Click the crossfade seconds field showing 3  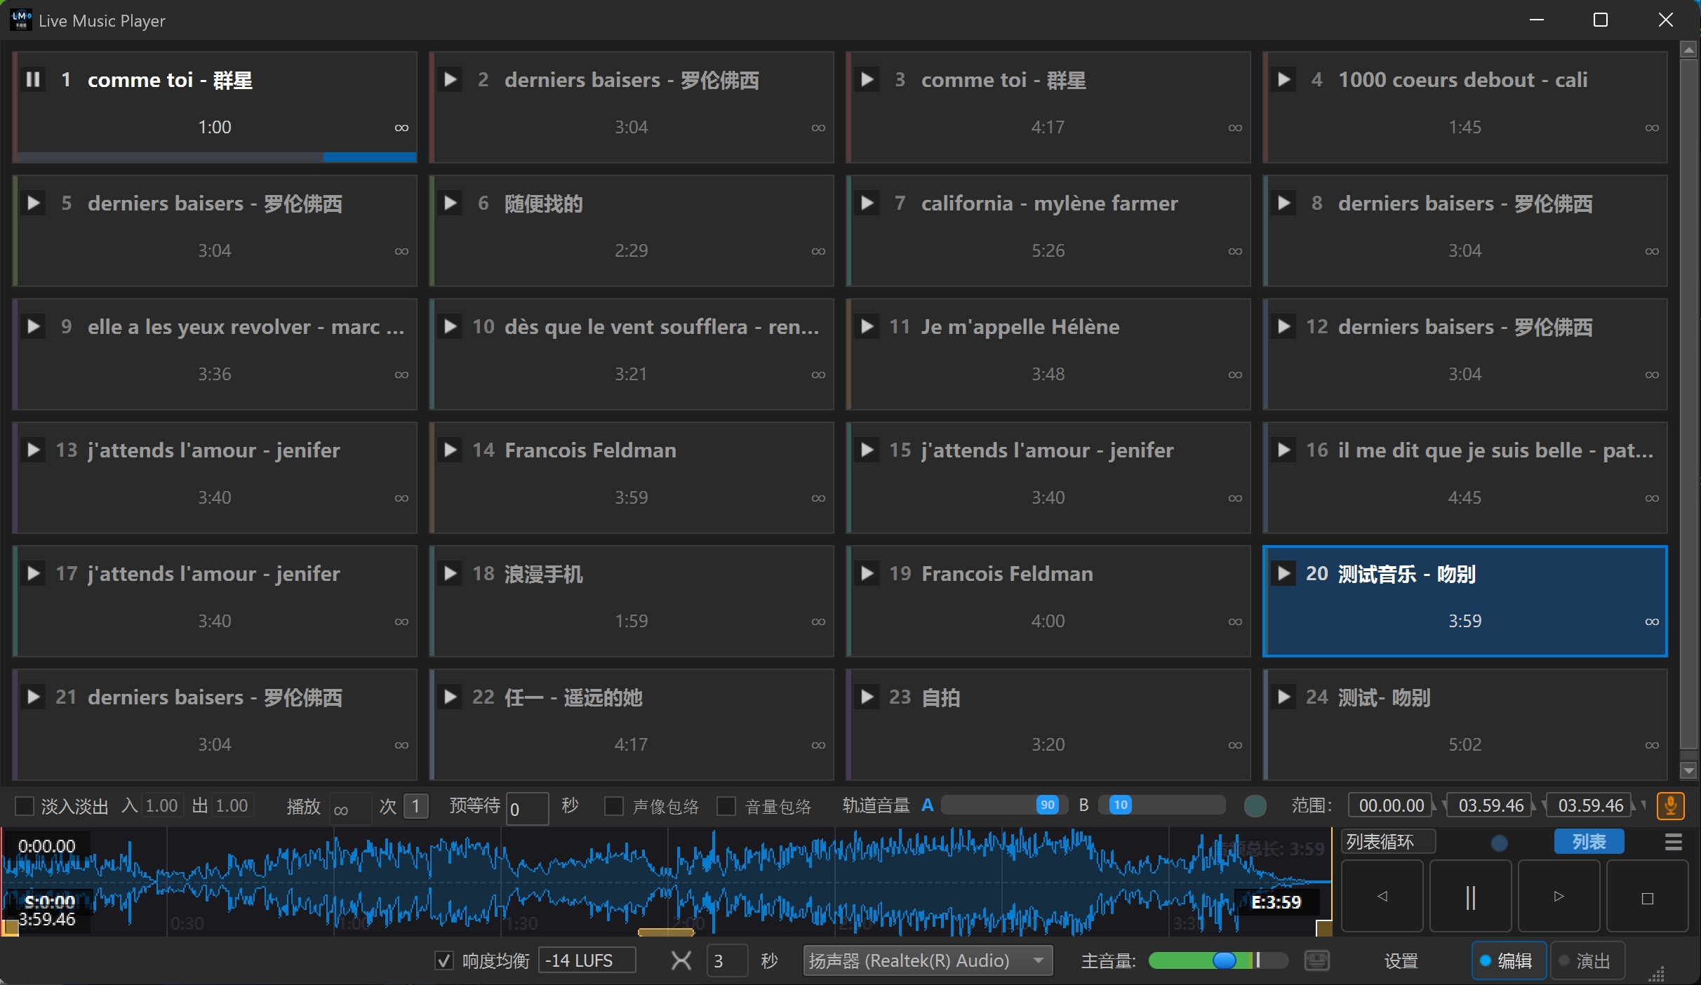[727, 960]
